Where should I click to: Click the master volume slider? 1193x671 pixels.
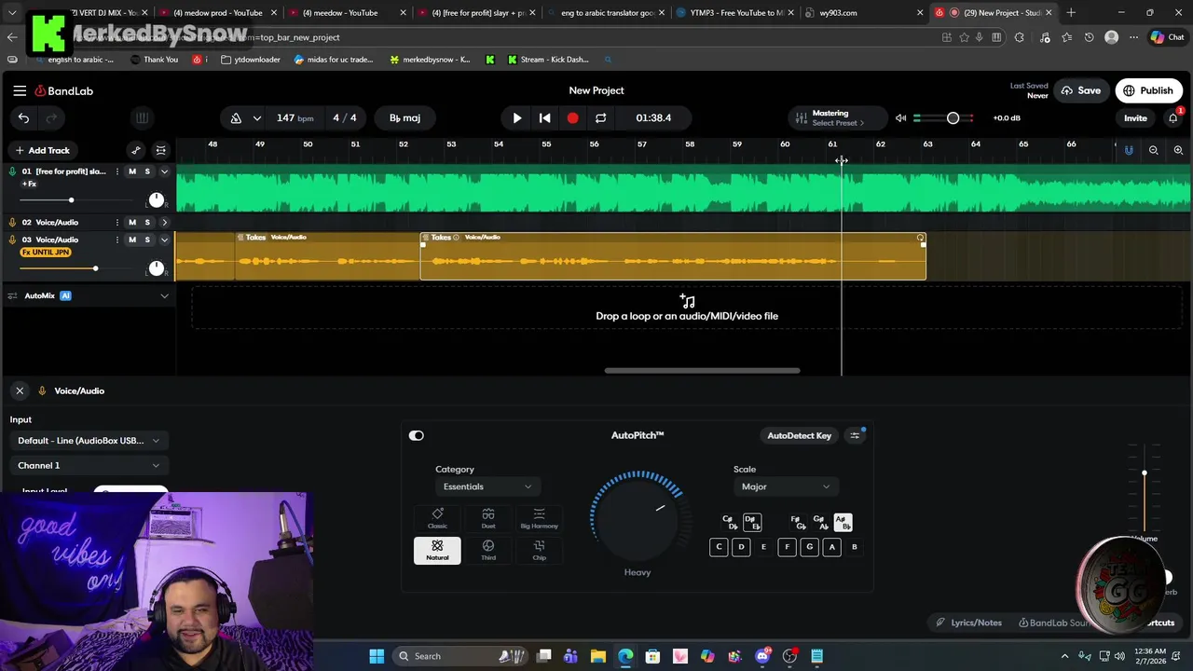click(x=943, y=118)
